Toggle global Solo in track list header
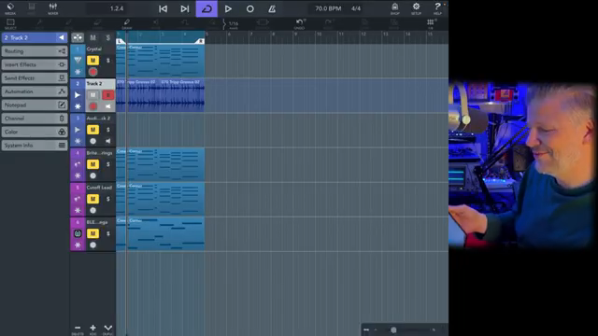This screenshot has height=336, width=598. click(x=108, y=37)
